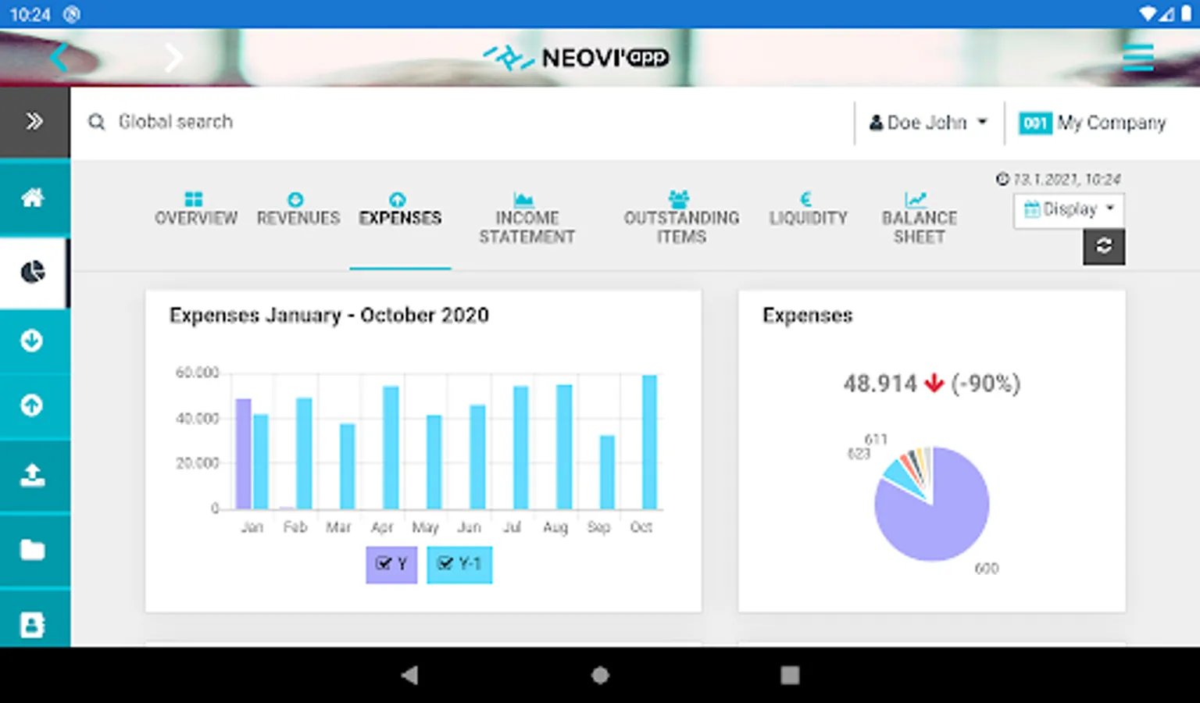Click the Global search magnifier icon
This screenshot has height=703, width=1200.
coord(97,122)
